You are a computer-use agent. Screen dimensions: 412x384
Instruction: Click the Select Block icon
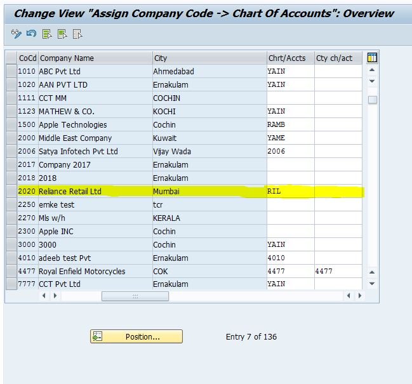[62, 34]
